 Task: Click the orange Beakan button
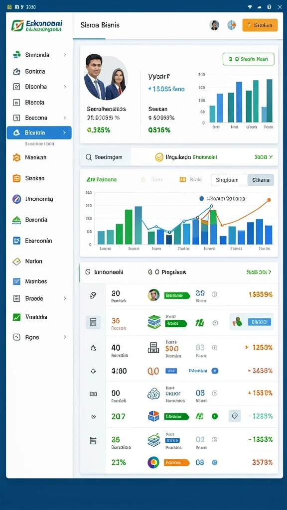click(260, 25)
